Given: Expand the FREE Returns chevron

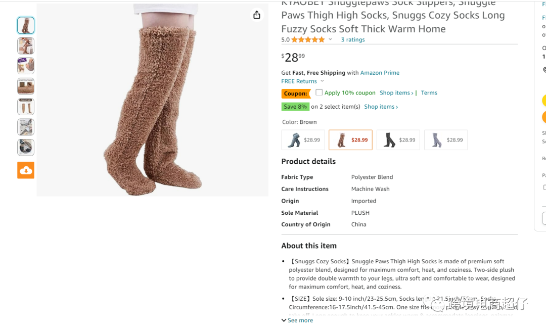Looking at the screenshot, I should point(322,81).
